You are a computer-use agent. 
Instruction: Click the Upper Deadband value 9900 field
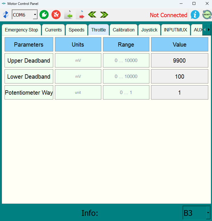pos(179,61)
